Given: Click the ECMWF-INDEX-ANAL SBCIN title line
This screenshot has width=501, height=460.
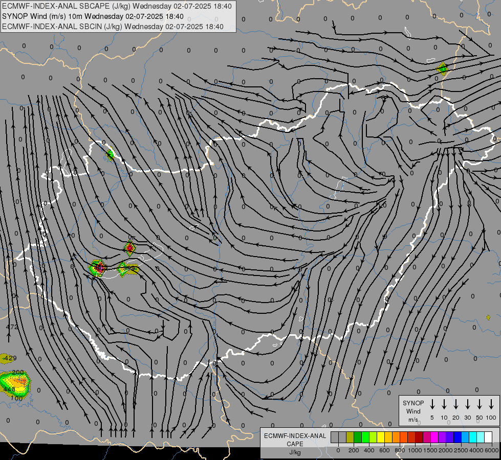Looking at the screenshot, I should 113,27.
